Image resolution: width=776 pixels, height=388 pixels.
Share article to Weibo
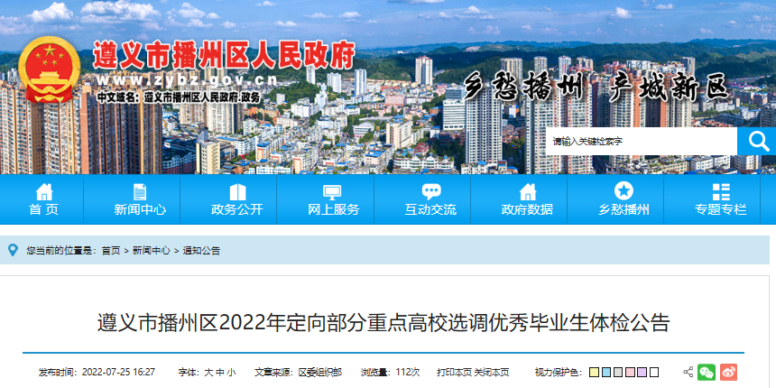(728, 372)
